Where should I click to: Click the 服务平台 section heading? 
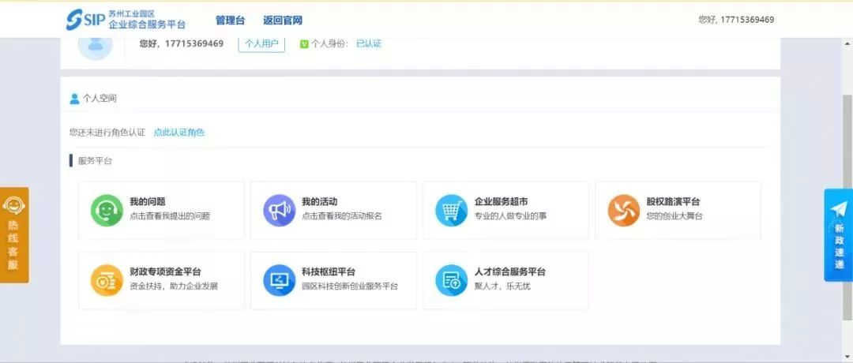coord(96,161)
